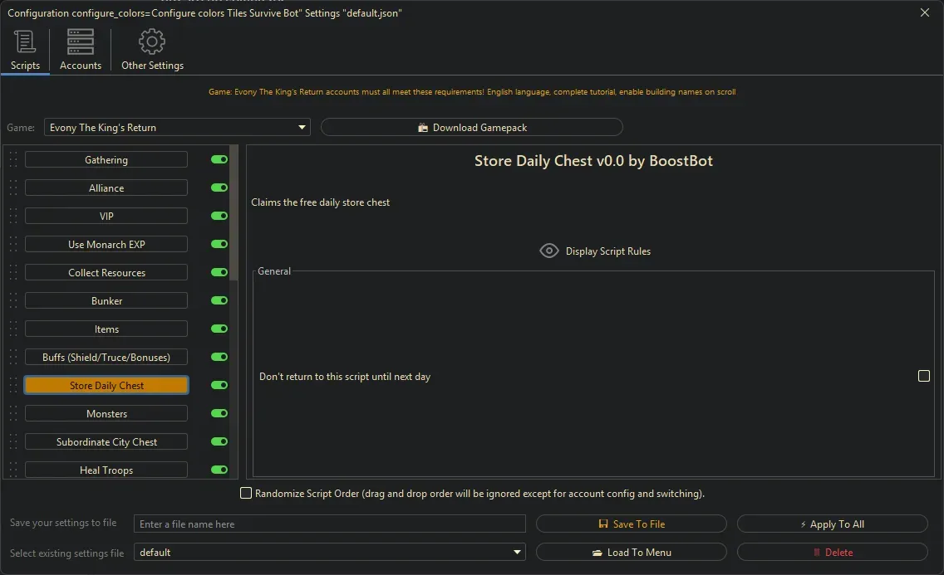This screenshot has height=575, width=944.
Task: Disable the VIP script toggle
Action: pos(219,216)
